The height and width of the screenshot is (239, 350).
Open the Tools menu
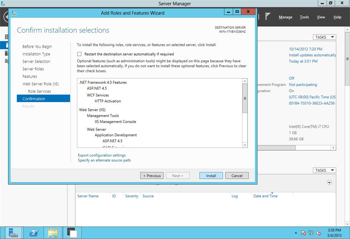304,17
